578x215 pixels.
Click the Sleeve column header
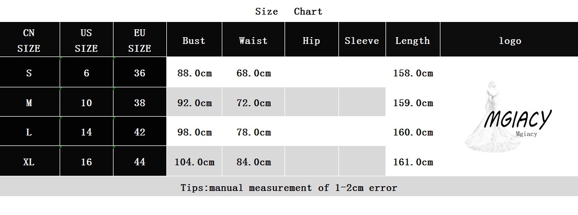pyautogui.click(x=362, y=39)
